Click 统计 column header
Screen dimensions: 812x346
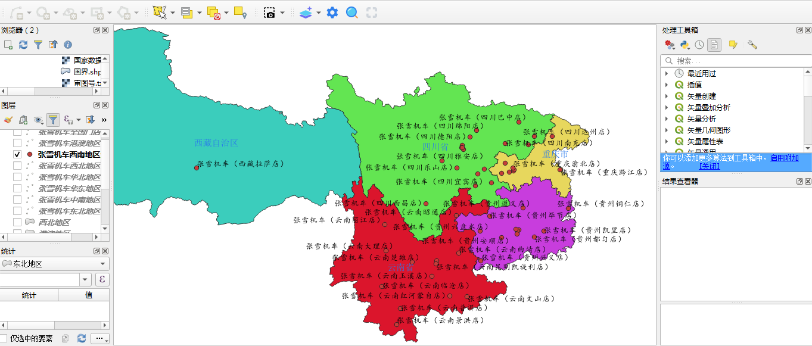[x=29, y=295]
